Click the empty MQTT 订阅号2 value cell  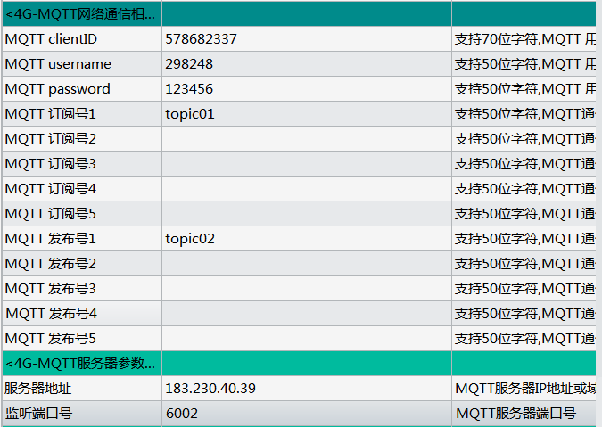pos(306,139)
